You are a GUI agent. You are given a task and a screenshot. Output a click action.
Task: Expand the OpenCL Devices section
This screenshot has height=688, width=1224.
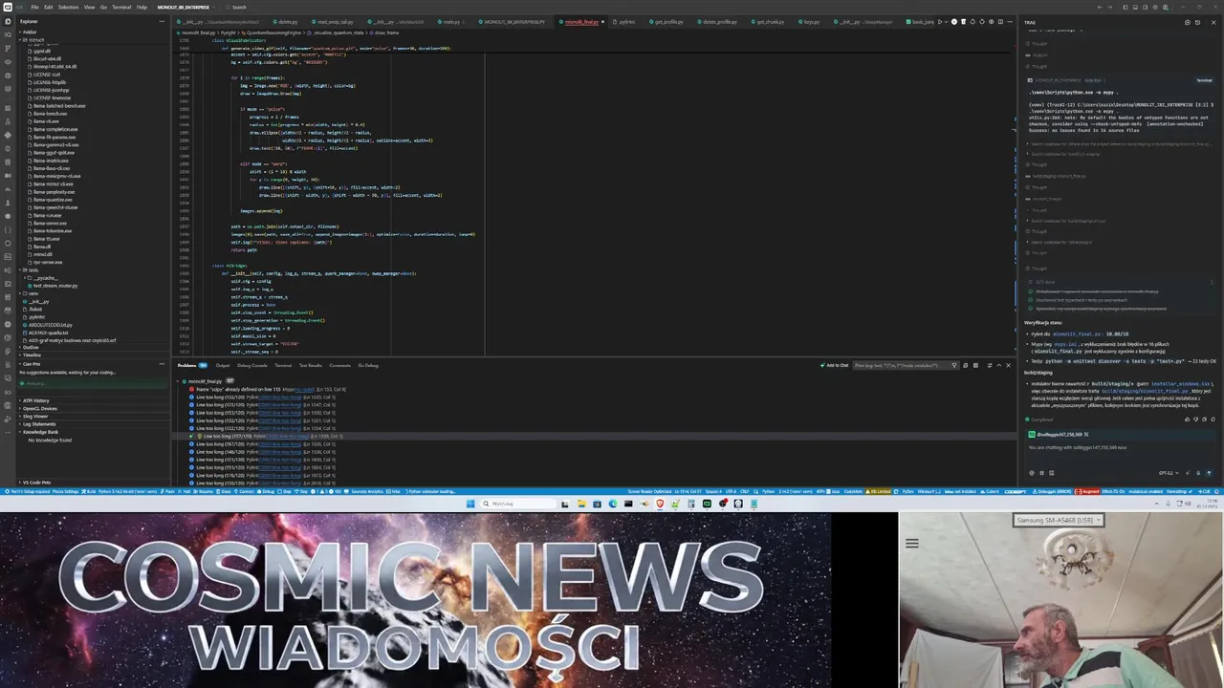[x=40, y=409]
